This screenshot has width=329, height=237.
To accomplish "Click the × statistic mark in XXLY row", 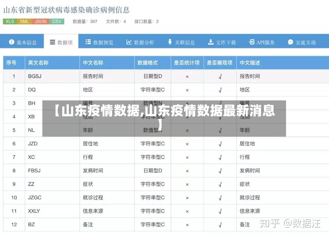I will click(x=187, y=211).
